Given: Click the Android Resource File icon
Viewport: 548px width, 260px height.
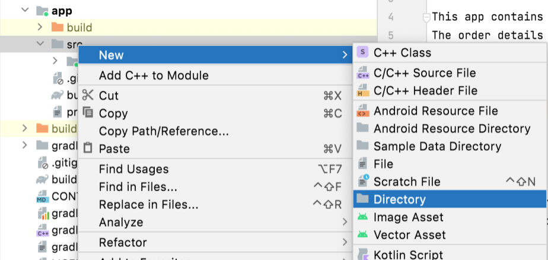Looking at the screenshot, I should pyautogui.click(x=363, y=111).
